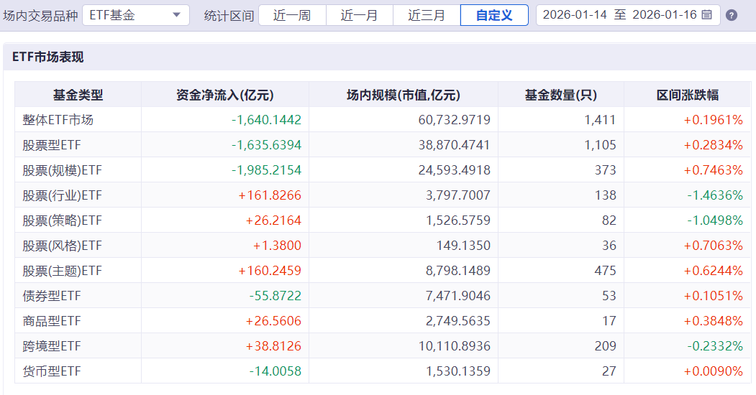Click the fund count 475
The height and width of the screenshot is (395, 756).
coord(606,270)
